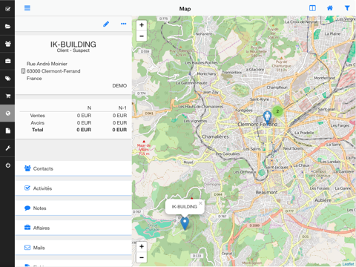Close the IK-BUILDING map popup

pyautogui.click(x=200, y=203)
